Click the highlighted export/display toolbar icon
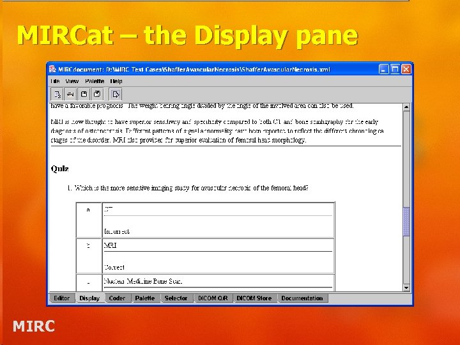The image size is (460, 345). click(116, 95)
